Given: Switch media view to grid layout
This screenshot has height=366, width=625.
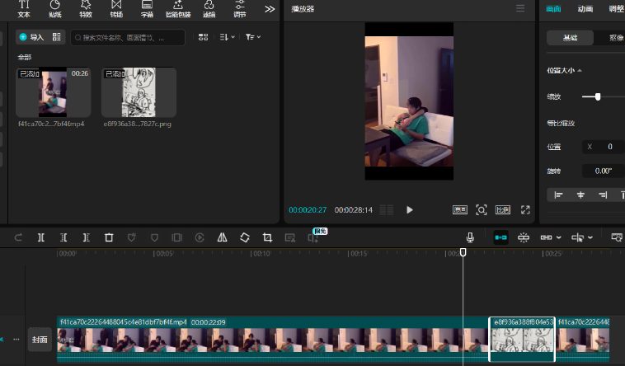Looking at the screenshot, I should [203, 37].
